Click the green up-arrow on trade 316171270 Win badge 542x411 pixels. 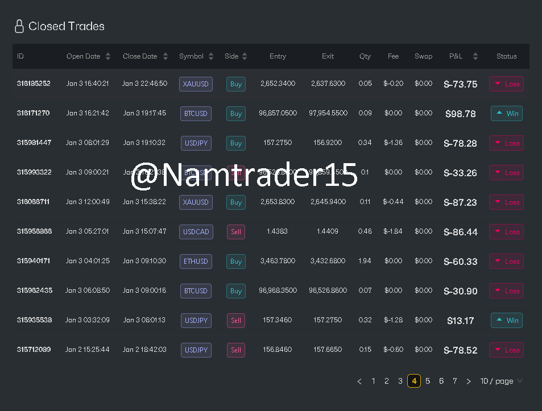[x=498, y=113]
